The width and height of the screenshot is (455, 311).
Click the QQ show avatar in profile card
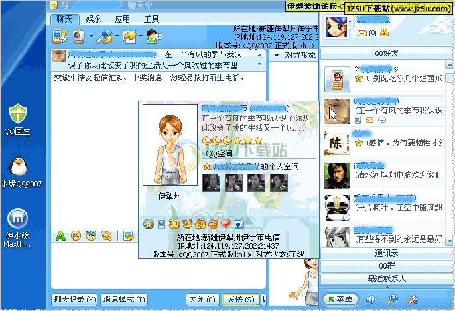coord(170,145)
